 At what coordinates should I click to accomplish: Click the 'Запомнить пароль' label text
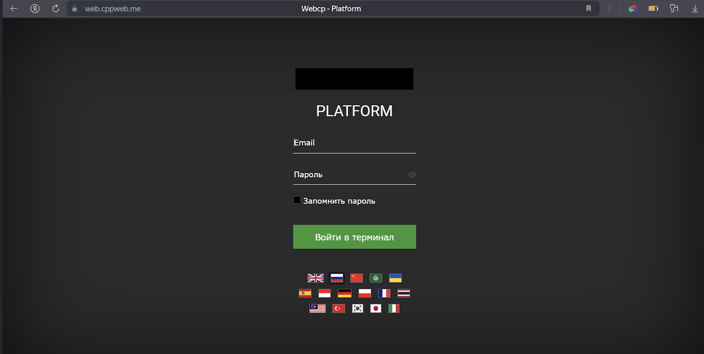339,201
